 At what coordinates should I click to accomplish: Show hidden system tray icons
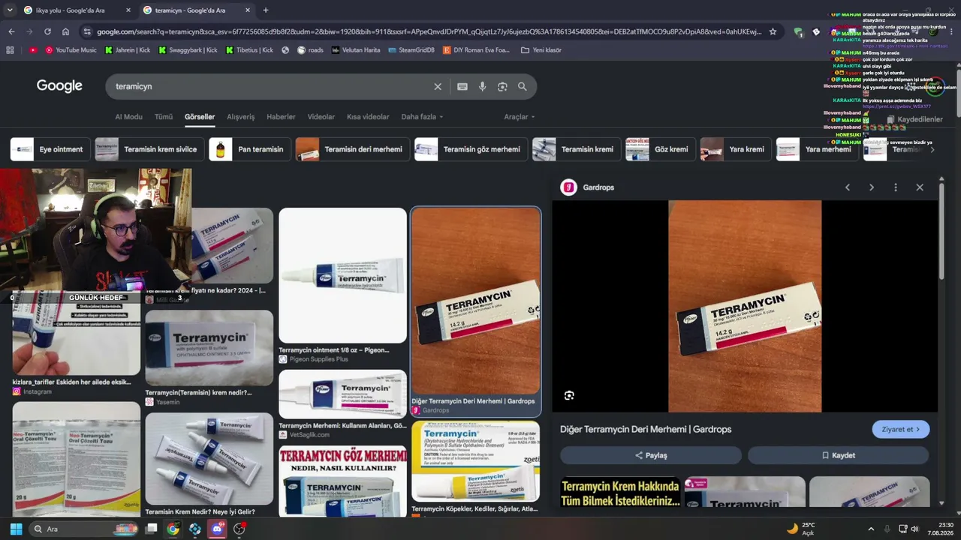point(871,529)
